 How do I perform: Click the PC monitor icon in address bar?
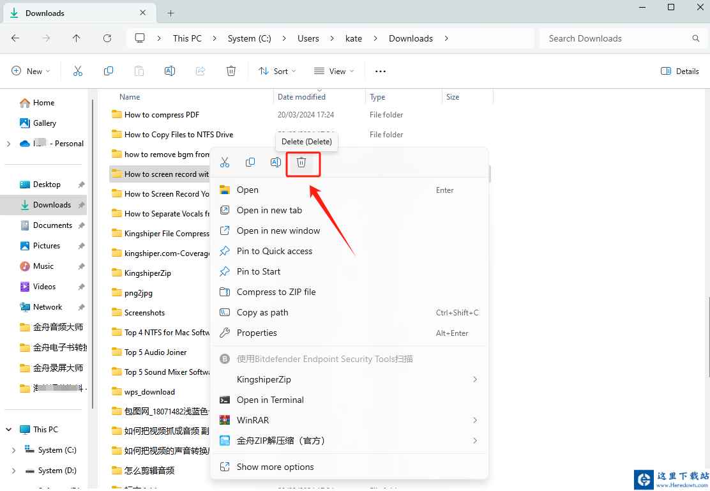pyautogui.click(x=140, y=38)
